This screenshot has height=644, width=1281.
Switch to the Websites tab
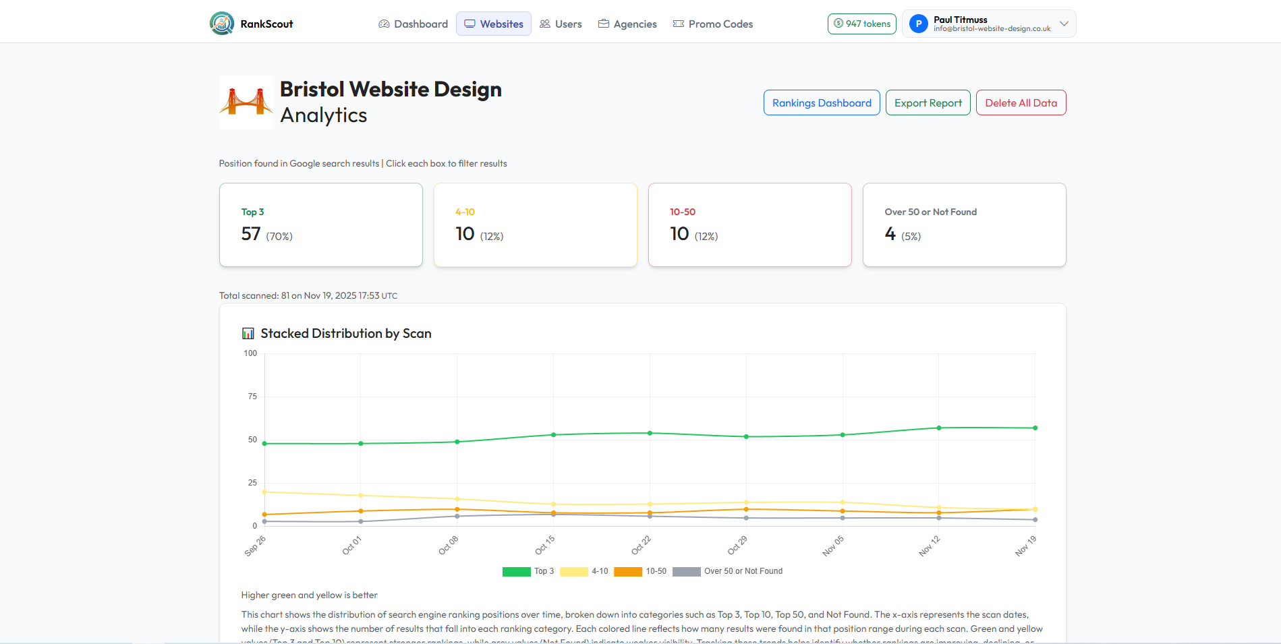(493, 24)
